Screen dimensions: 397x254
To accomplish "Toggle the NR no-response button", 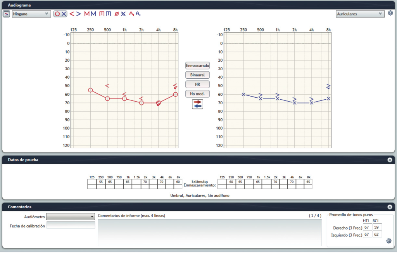I will click(197, 84).
